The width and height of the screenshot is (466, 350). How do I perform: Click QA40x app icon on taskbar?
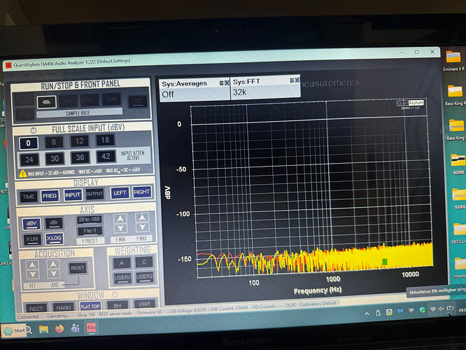[x=91, y=328]
